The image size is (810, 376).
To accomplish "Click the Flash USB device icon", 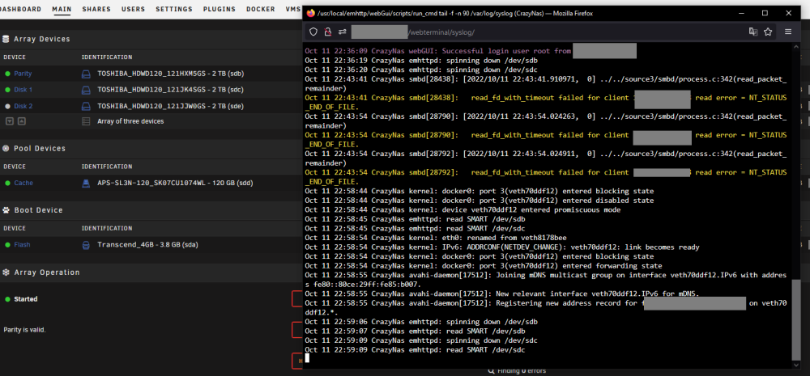I will [86, 245].
